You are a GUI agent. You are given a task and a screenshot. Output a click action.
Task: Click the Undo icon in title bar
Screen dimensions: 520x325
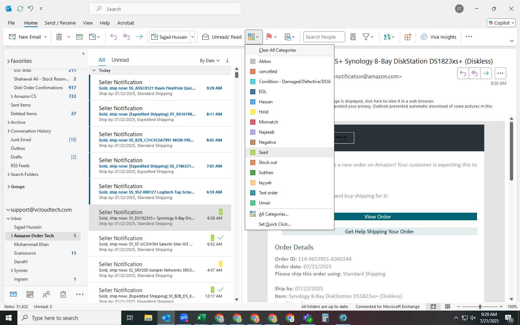pos(31,9)
